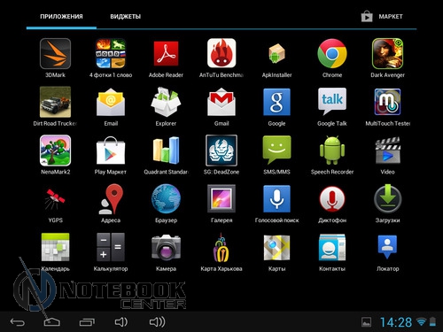Tap the volume down speaker icon

(121, 322)
